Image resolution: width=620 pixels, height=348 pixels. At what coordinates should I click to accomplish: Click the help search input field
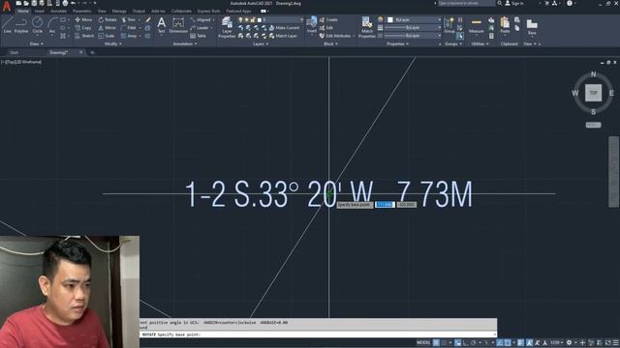[466, 3]
